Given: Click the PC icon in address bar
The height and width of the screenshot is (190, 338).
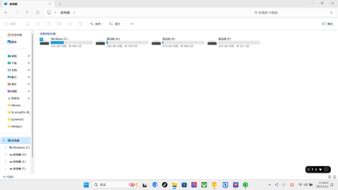Looking at the screenshot, I should pyautogui.click(x=49, y=13).
